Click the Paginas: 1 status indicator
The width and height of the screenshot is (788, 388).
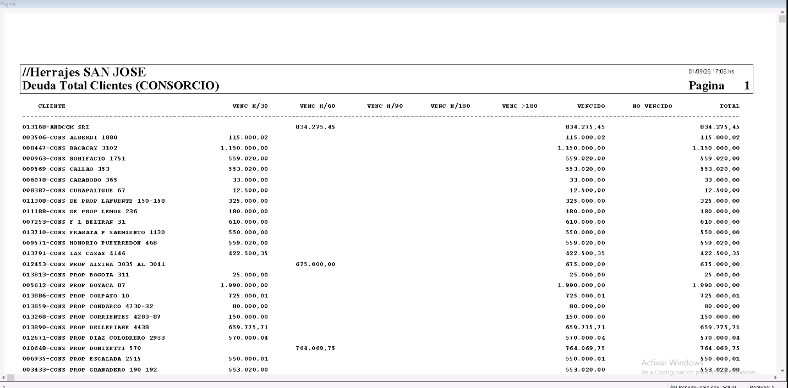pos(762,386)
